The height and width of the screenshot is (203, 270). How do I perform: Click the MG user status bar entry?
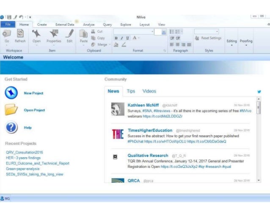click(5, 198)
